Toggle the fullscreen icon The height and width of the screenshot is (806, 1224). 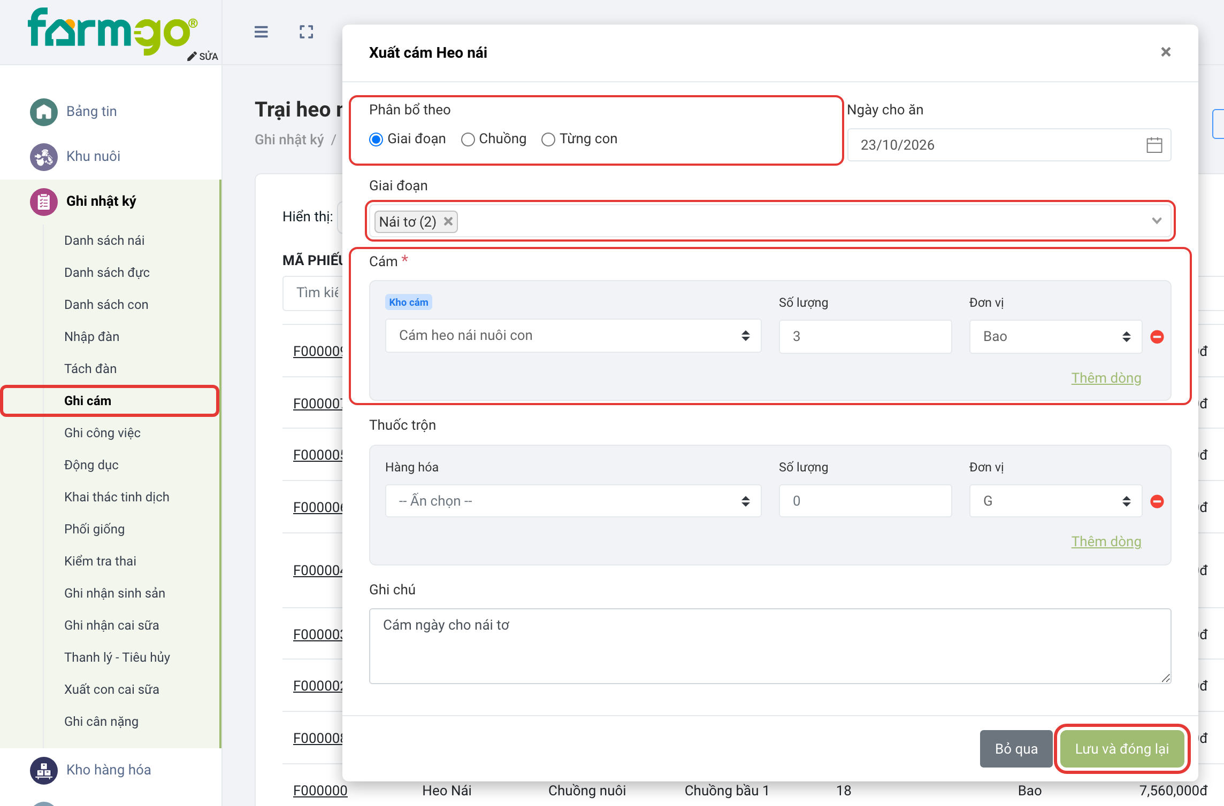click(307, 32)
